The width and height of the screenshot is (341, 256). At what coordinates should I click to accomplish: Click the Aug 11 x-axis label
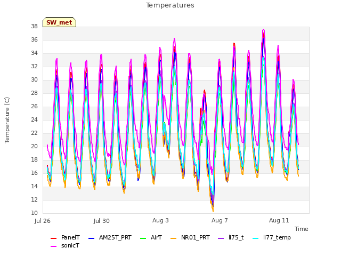(x=279, y=220)
